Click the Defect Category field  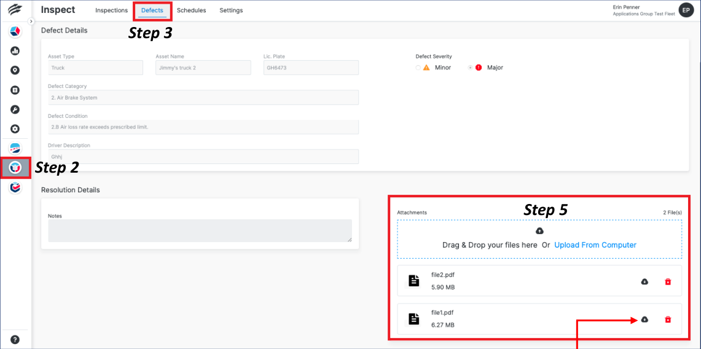[203, 98]
